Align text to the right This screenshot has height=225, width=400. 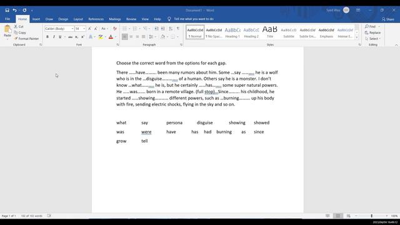[x=137, y=37]
